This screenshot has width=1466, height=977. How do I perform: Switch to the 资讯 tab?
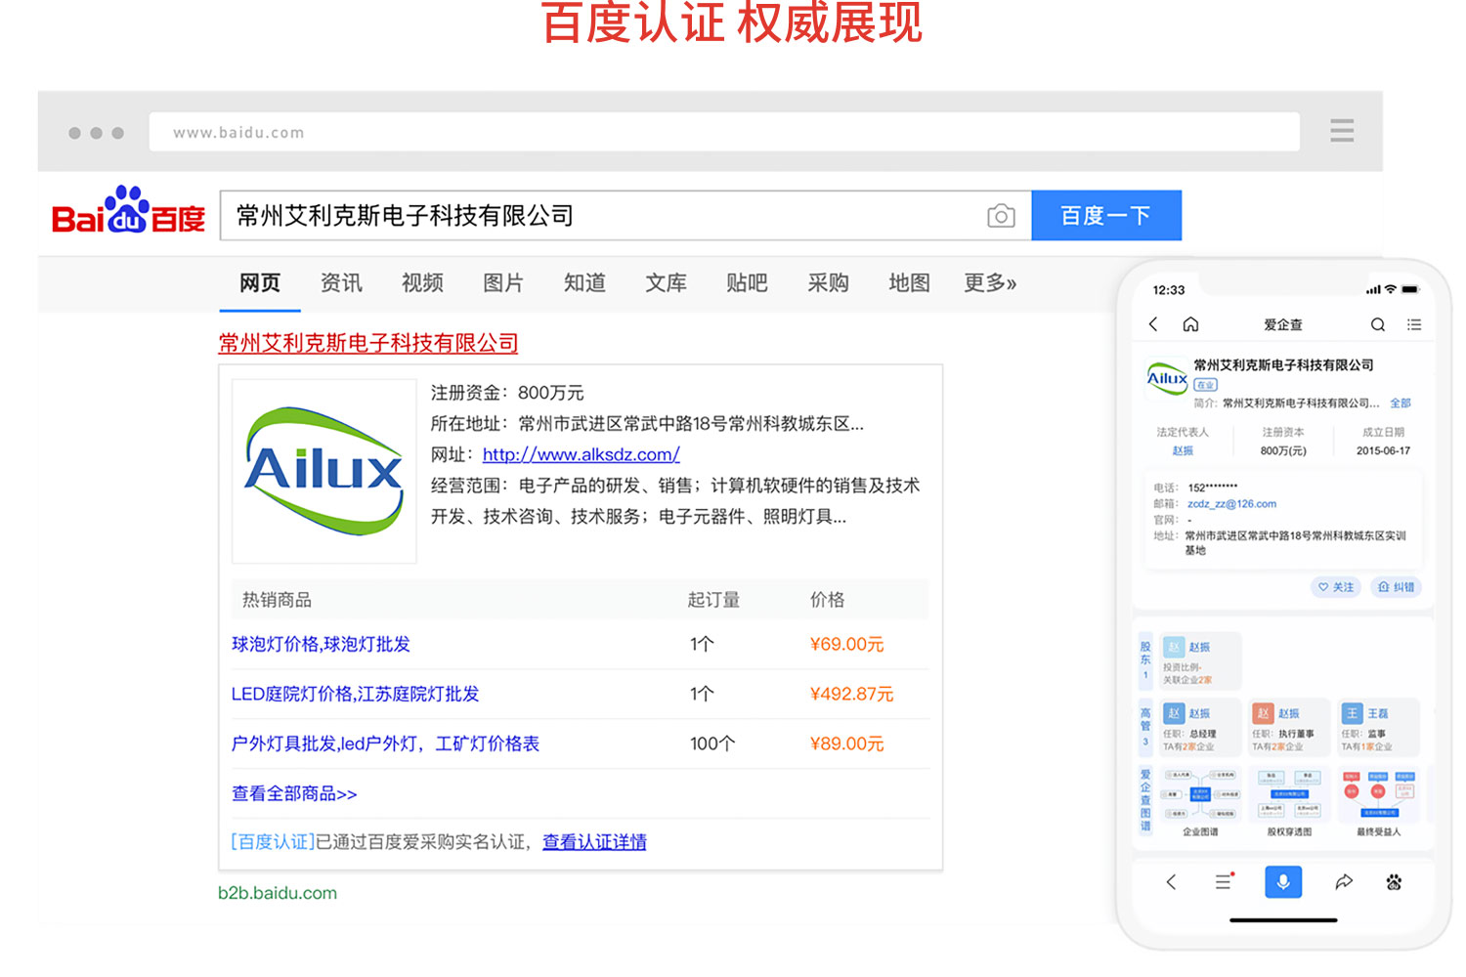[x=340, y=283]
